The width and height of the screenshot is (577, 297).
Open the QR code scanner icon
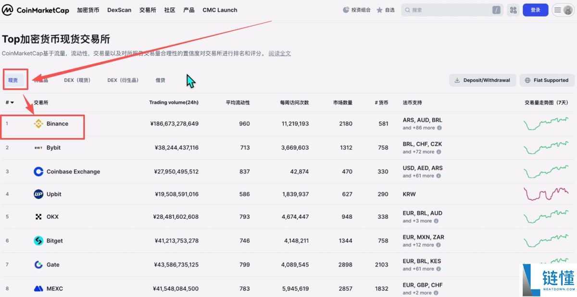point(513,10)
